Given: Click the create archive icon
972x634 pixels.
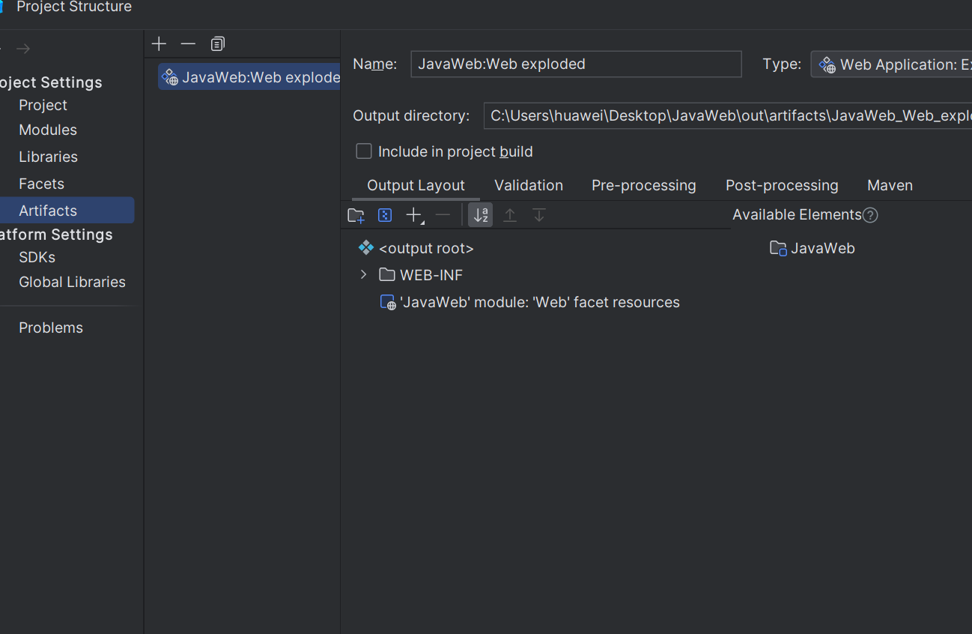Looking at the screenshot, I should pyautogui.click(x=385, y=216).
